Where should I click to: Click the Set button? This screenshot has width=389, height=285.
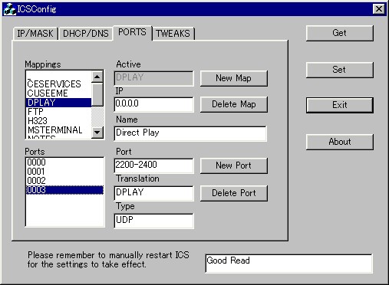pos(339,70)
